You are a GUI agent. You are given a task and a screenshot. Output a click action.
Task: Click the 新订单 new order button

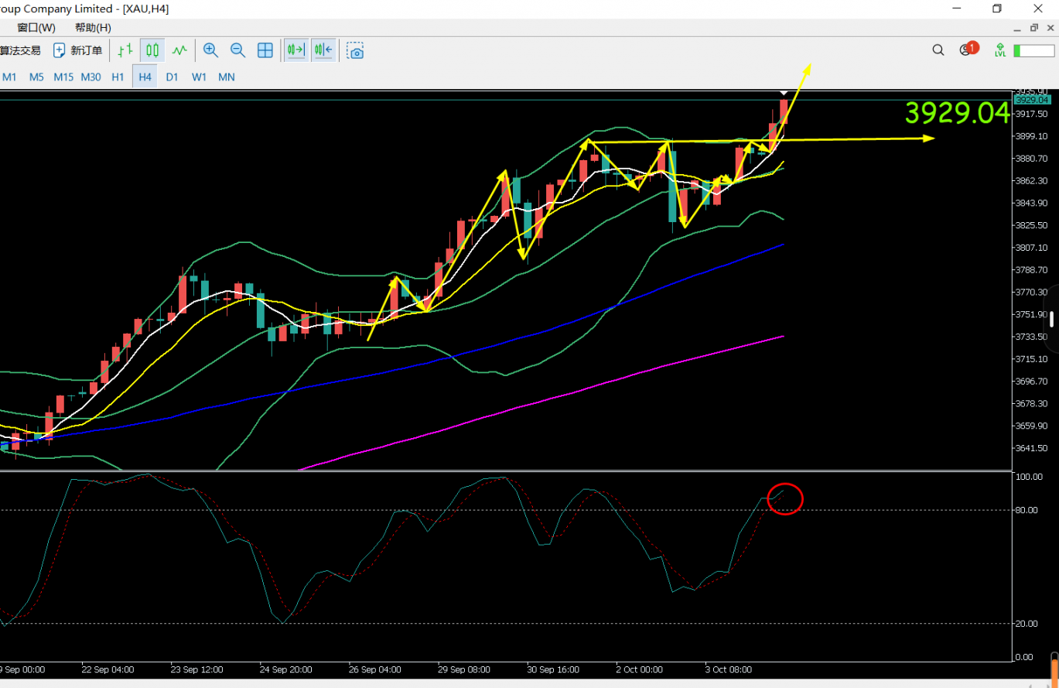[77, 51]
